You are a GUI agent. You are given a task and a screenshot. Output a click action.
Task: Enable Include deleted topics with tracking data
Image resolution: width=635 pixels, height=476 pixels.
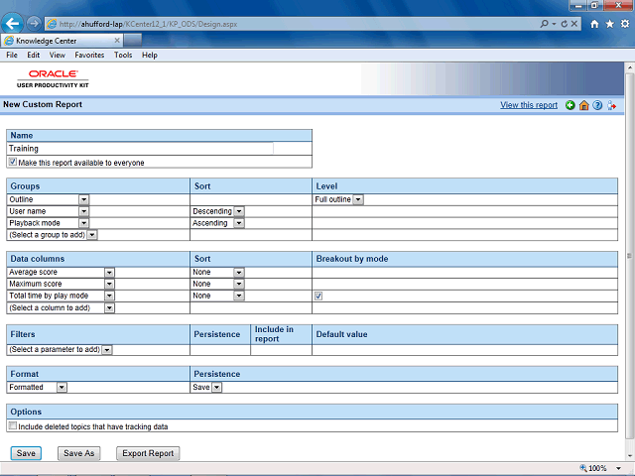13,425
